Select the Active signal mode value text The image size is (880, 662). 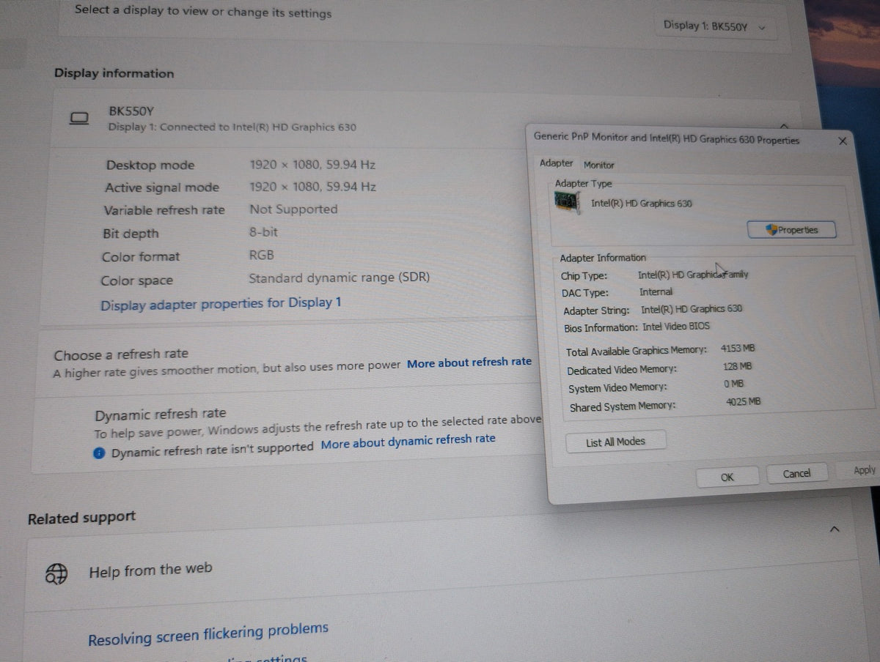[313, 187]
